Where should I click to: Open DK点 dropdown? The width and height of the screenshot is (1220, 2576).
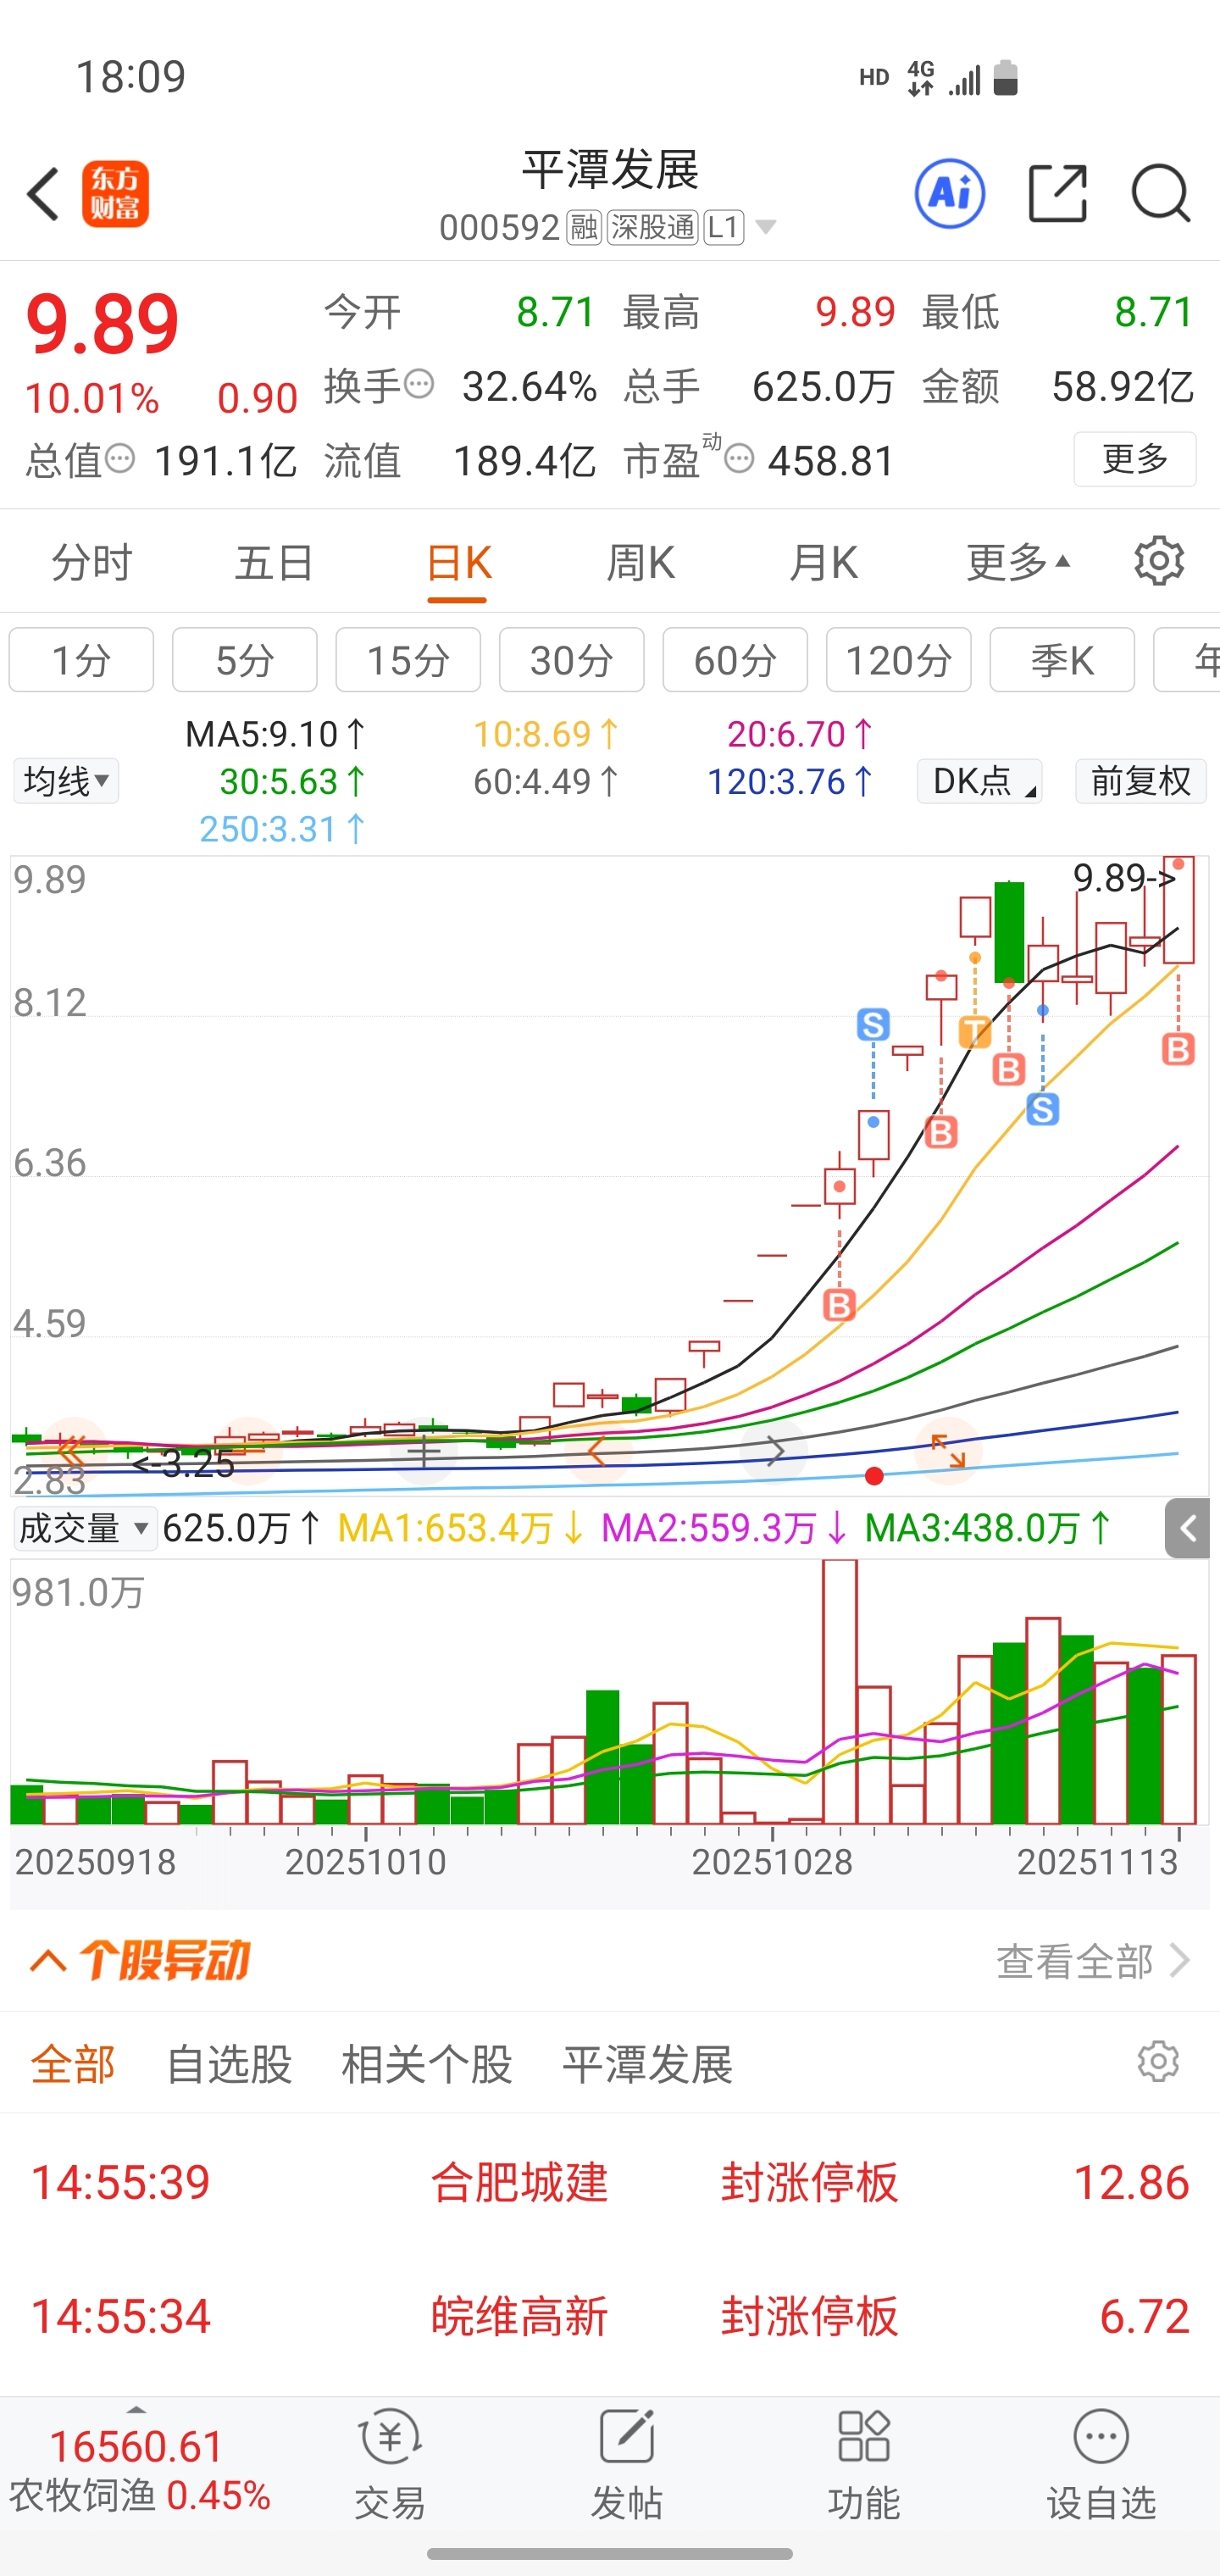(x=979, y=780)
